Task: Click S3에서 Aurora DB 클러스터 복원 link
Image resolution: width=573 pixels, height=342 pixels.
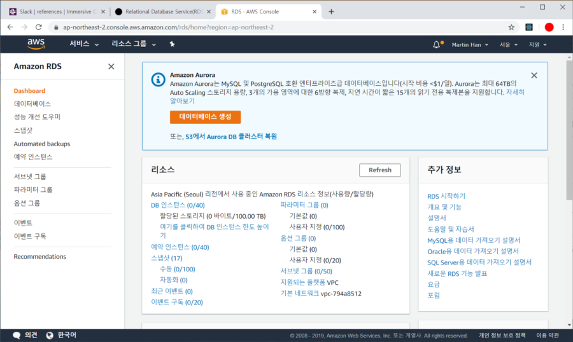Action: pyautogui.click(x=231, y=137)
